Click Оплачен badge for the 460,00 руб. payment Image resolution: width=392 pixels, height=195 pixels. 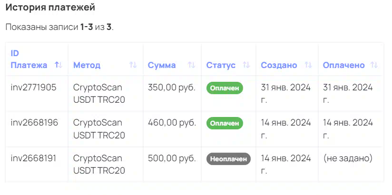click(x=225, y=123)
